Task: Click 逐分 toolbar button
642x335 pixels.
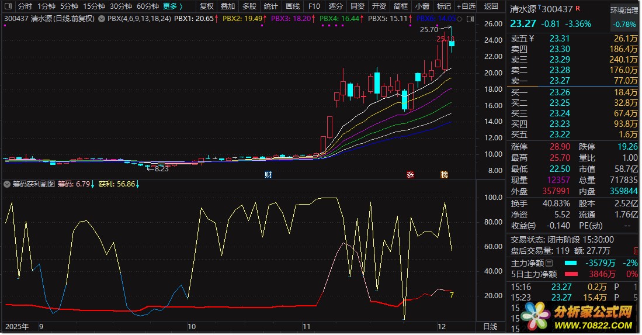Action: (335, 6)
